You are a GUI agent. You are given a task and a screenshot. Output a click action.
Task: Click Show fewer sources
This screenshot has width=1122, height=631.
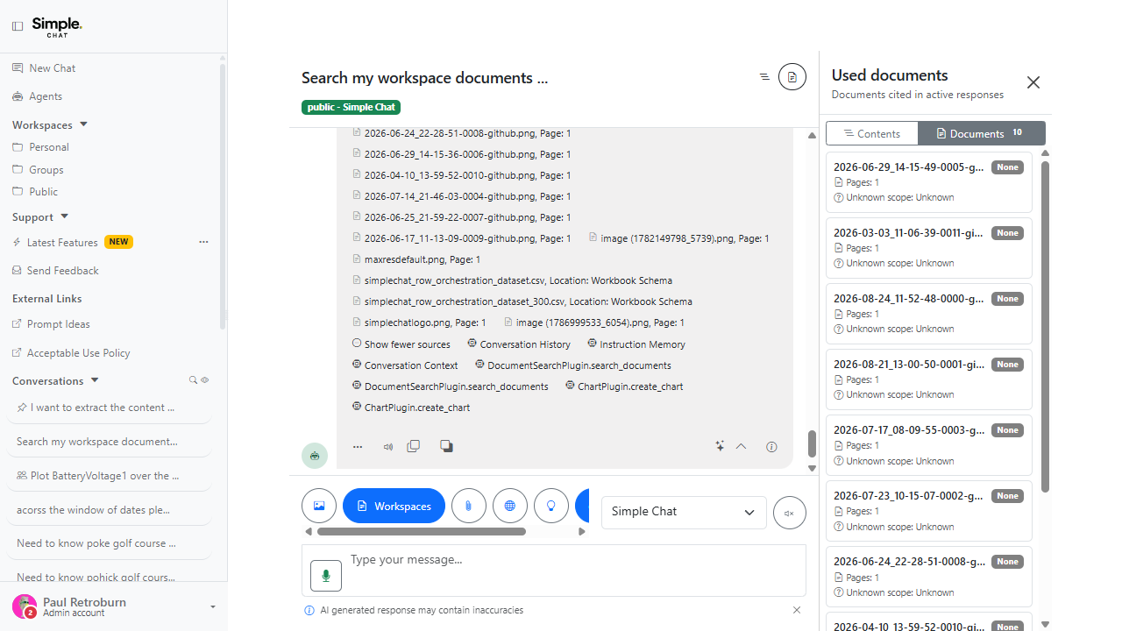[401, 344]
